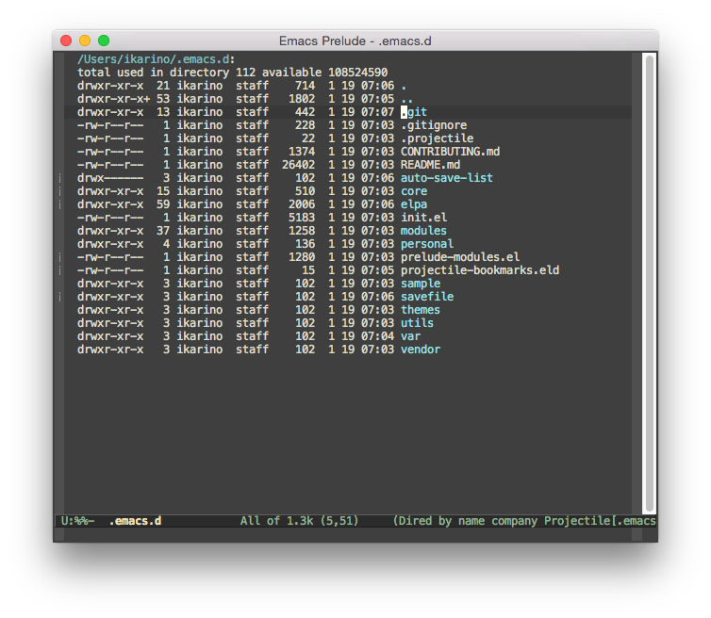The height and width of the screenshot is (618, 711).
Task: Open the .projectile file entry
Action: point(437,138)
